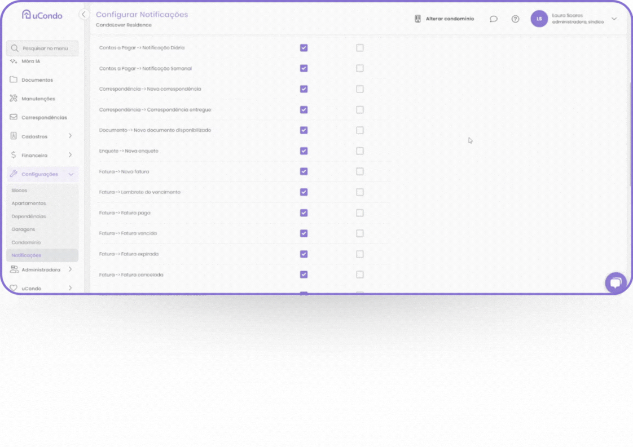
Task: Enable second checkbox for Fatura Nova fatura
Action: click(359, 171)
